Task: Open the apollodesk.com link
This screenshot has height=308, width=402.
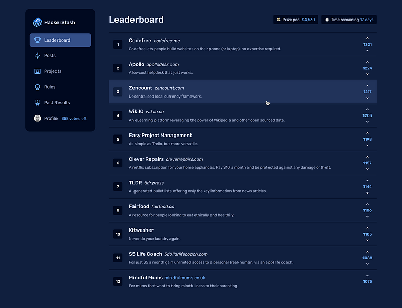Action: [163, 65]
